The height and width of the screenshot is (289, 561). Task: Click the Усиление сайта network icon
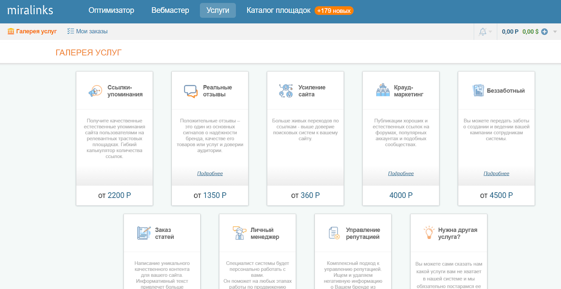click(286, 91)
